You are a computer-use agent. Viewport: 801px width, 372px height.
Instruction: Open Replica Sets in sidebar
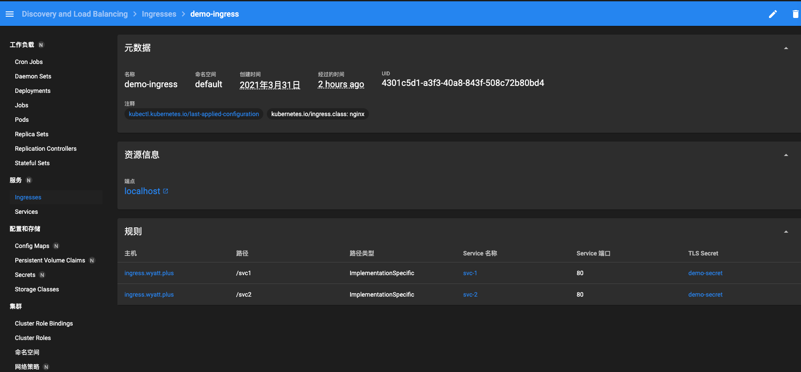click(x=32, y=134)
